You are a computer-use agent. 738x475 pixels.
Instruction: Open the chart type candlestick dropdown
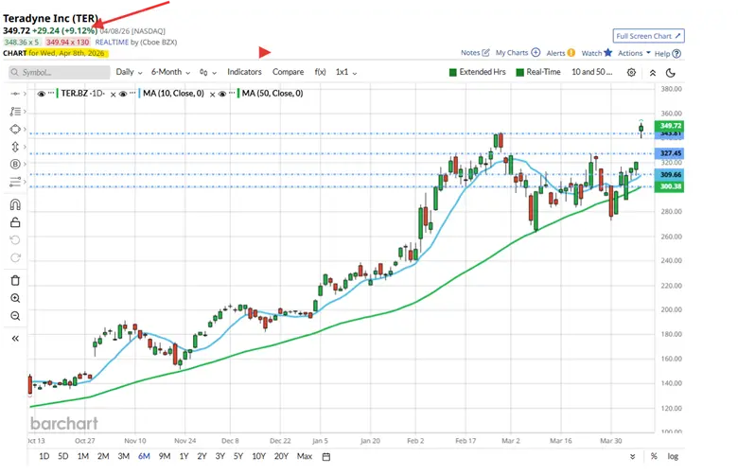point(207,73)
